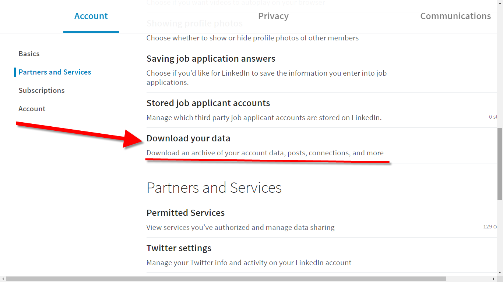Expand Stored job applicant accounts setting
The width and height of the screenshot is (503, 282).
pos(208,103)
